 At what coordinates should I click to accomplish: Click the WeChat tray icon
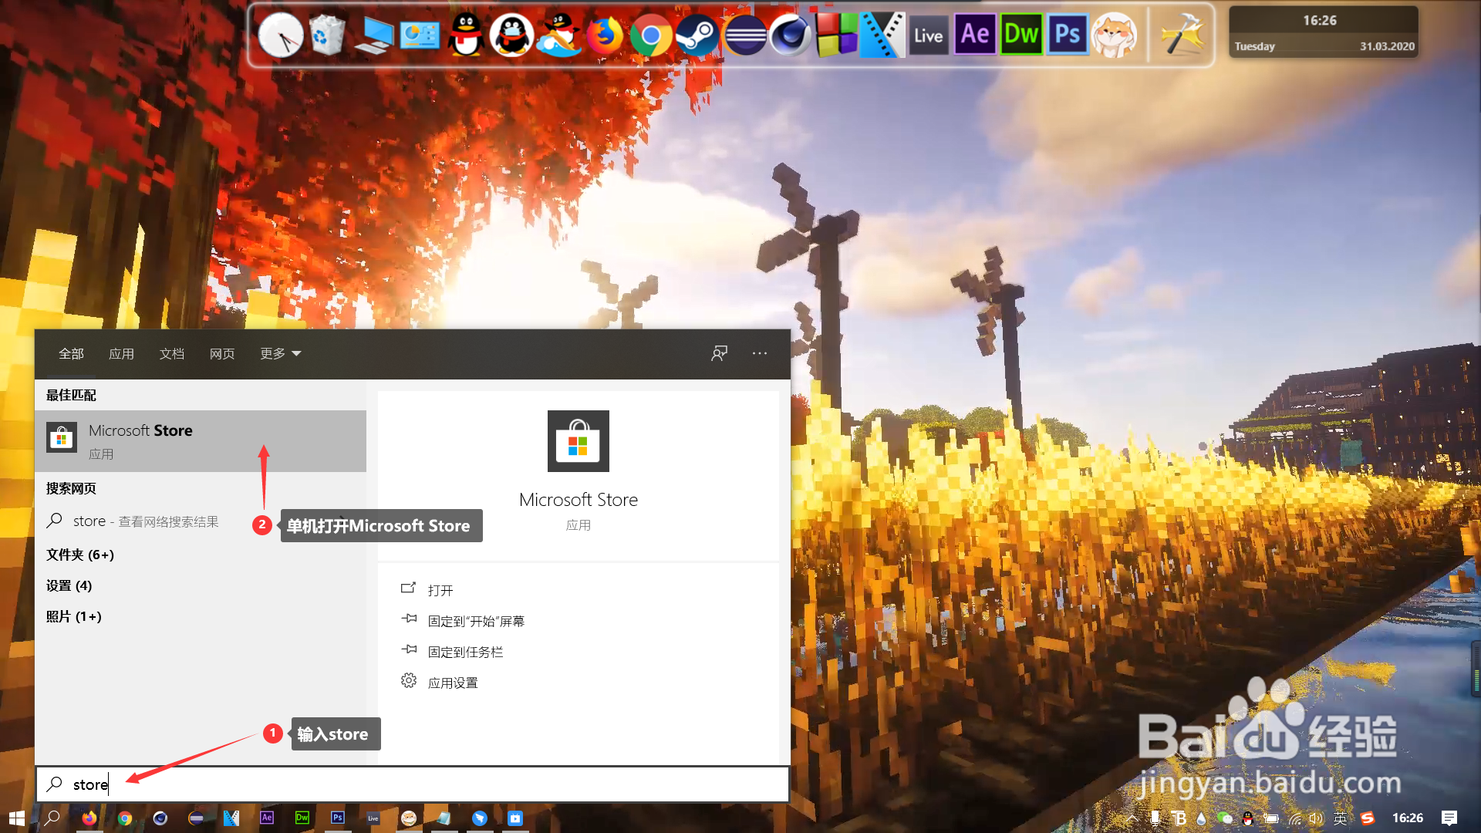tap(1225, 818)
